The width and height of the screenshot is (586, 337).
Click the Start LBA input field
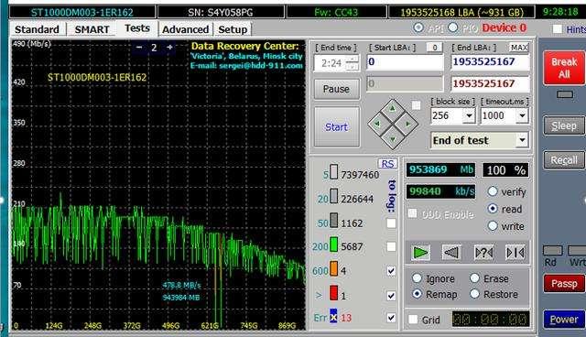point(405,61)
